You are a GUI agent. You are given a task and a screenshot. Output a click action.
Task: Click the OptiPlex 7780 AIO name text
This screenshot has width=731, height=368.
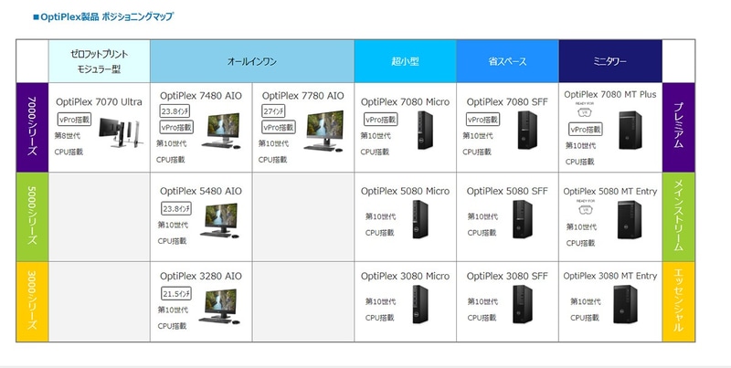(x=303, y=96)
